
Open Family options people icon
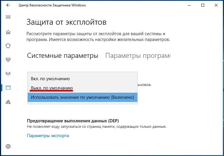tap(8, 102)
